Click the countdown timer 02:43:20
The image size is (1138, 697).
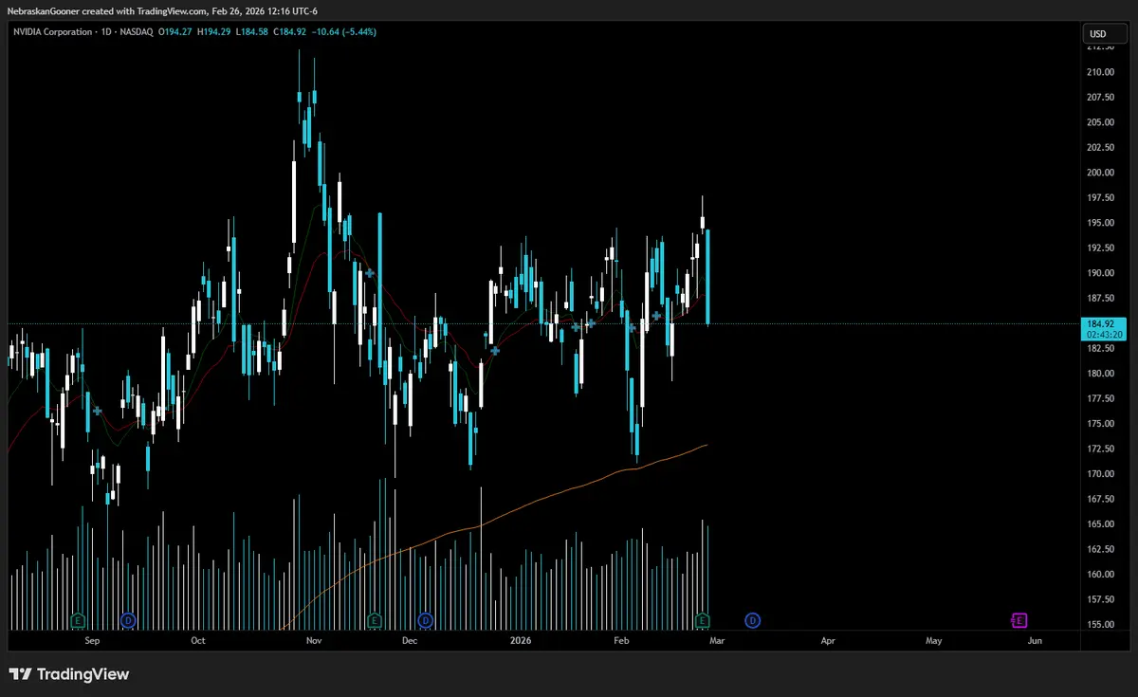pos(1105,335)
